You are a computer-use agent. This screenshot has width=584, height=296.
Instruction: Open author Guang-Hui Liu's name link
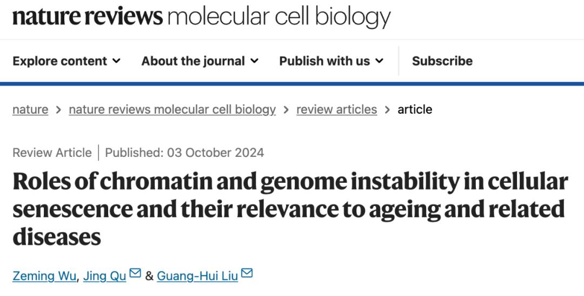pyautogui.click(x=197, y=276)
